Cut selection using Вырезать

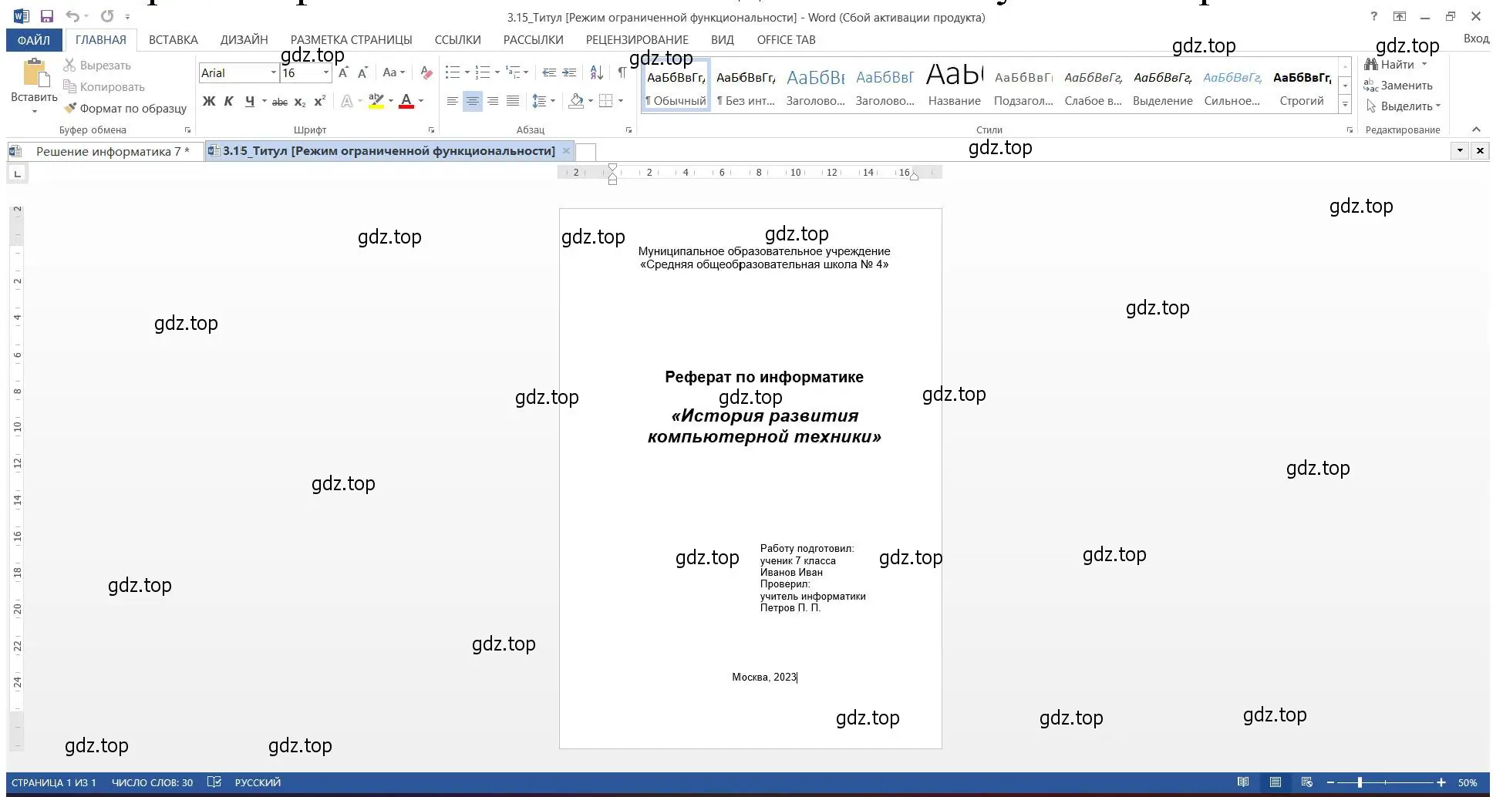click(x=97, y=66)
